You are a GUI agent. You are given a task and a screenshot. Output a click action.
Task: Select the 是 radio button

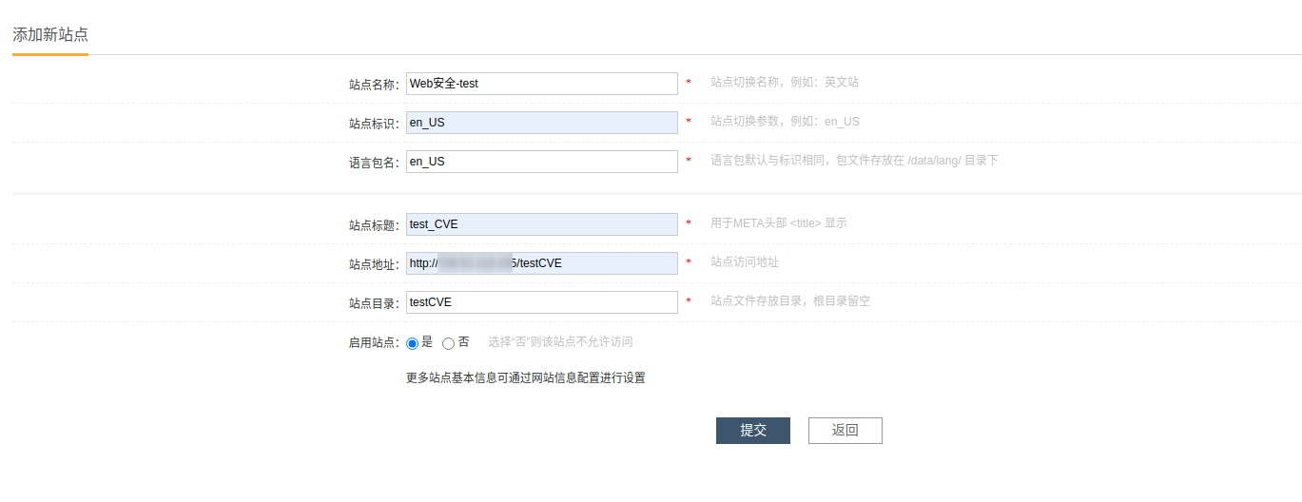413,343
